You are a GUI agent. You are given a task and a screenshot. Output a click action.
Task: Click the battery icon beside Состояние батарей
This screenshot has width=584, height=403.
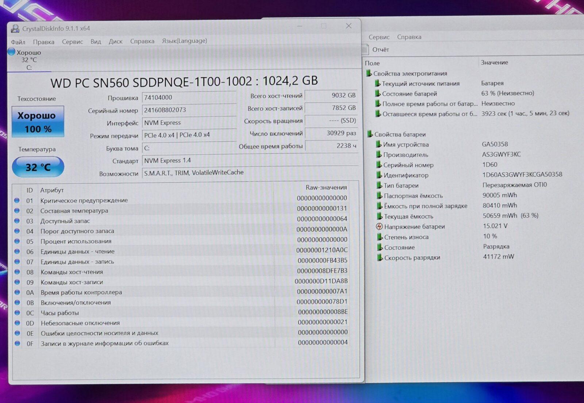pos(377,94)
